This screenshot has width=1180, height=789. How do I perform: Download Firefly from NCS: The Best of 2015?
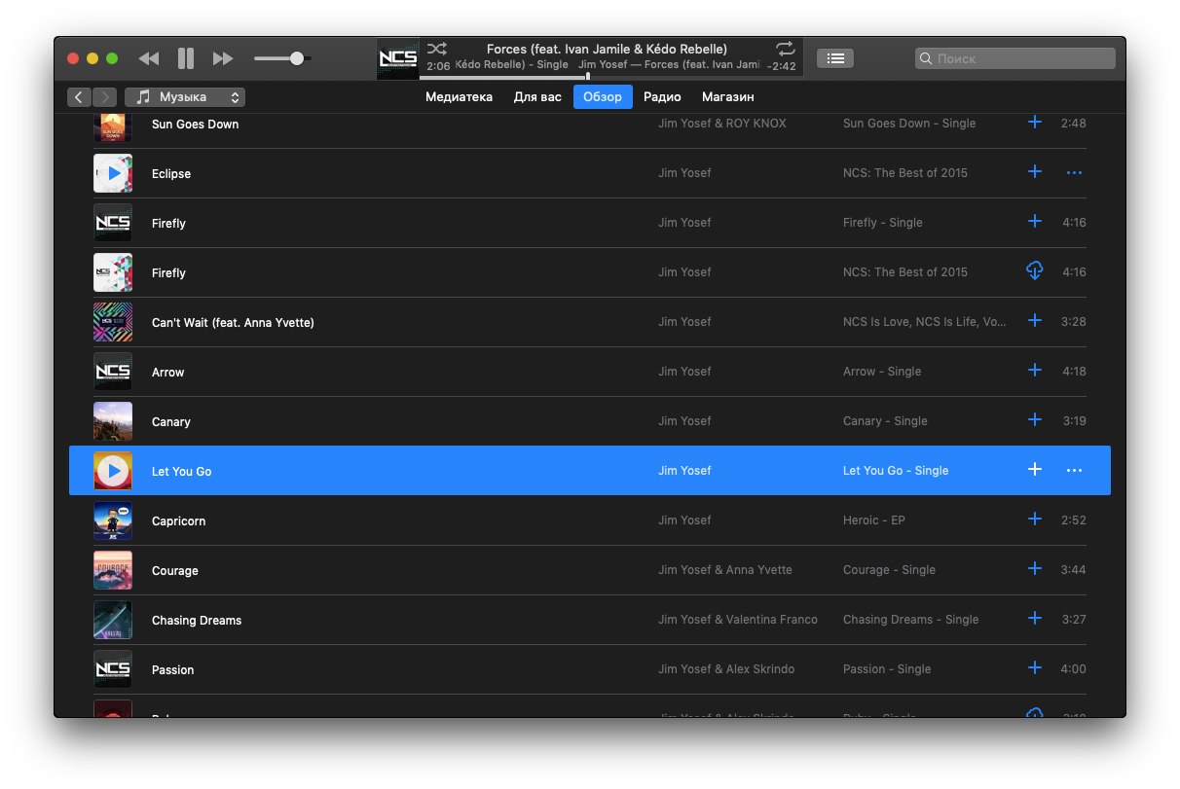click(x=1035, y=271)
